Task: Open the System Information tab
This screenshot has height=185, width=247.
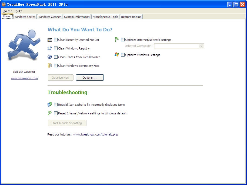Action: coord(77,17)
